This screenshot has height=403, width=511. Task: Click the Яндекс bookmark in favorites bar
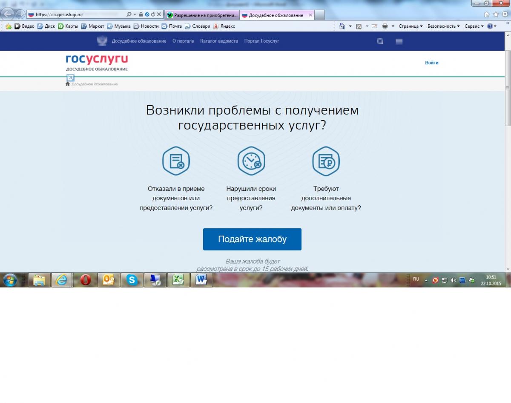(x=224, y=26)
